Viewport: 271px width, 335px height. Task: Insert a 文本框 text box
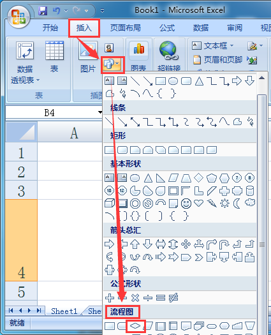click(x=210, y=46)
